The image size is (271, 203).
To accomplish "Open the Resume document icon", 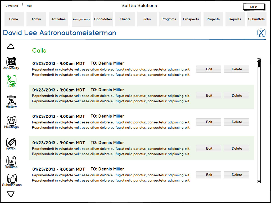I will pyautogui.click(x=11, y=161).
